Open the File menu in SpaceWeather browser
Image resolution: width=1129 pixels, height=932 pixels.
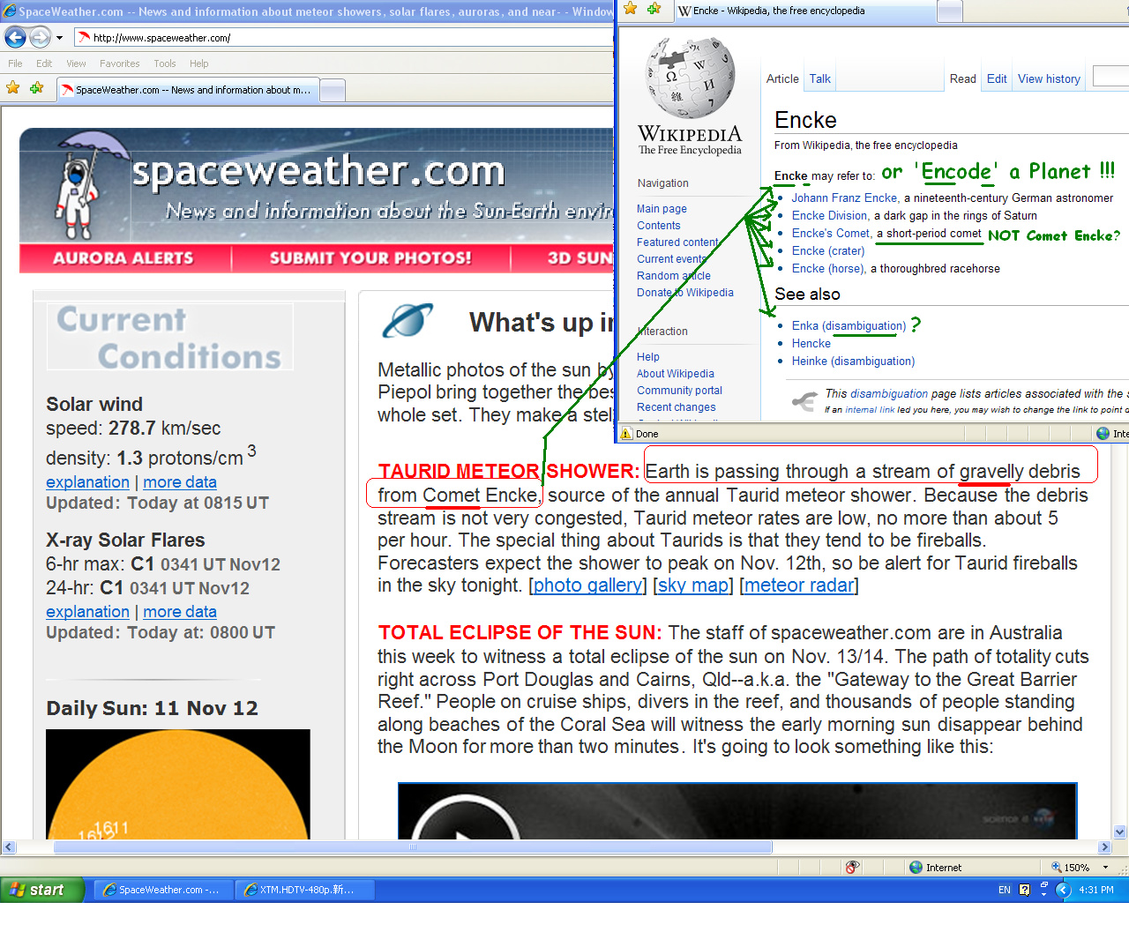tap(15, 63)
